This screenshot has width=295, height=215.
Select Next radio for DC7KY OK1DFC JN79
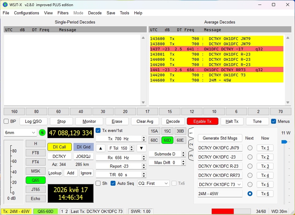pos(250,148)
